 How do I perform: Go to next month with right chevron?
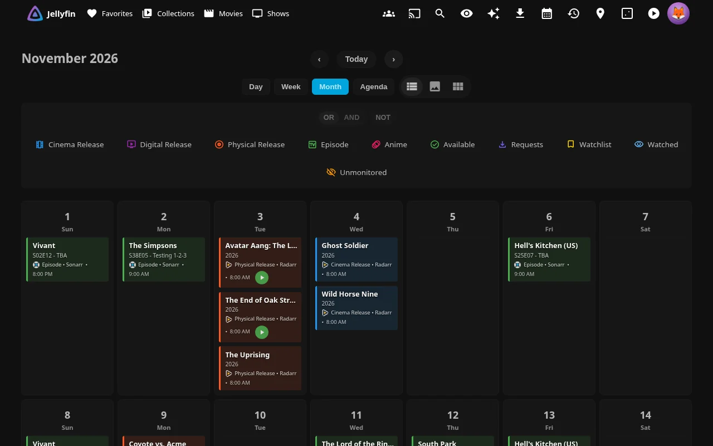(394, 59)
